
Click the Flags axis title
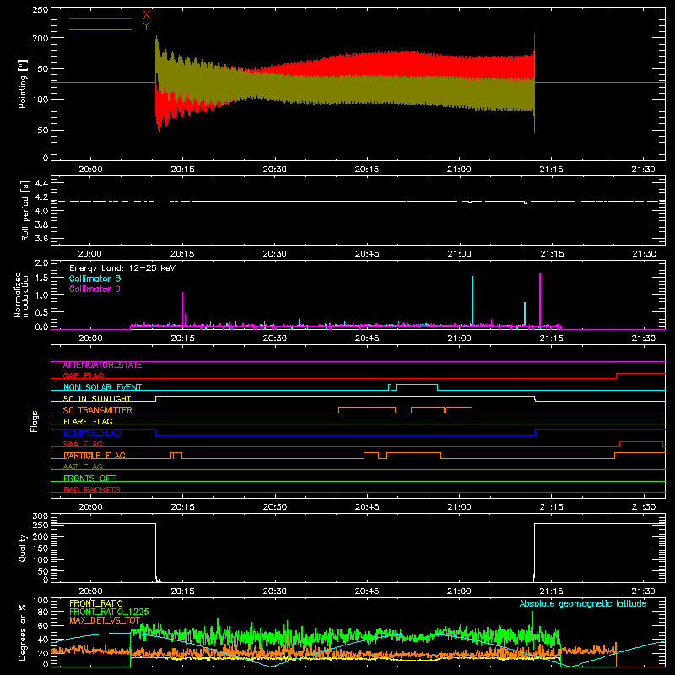coord(35,421)
